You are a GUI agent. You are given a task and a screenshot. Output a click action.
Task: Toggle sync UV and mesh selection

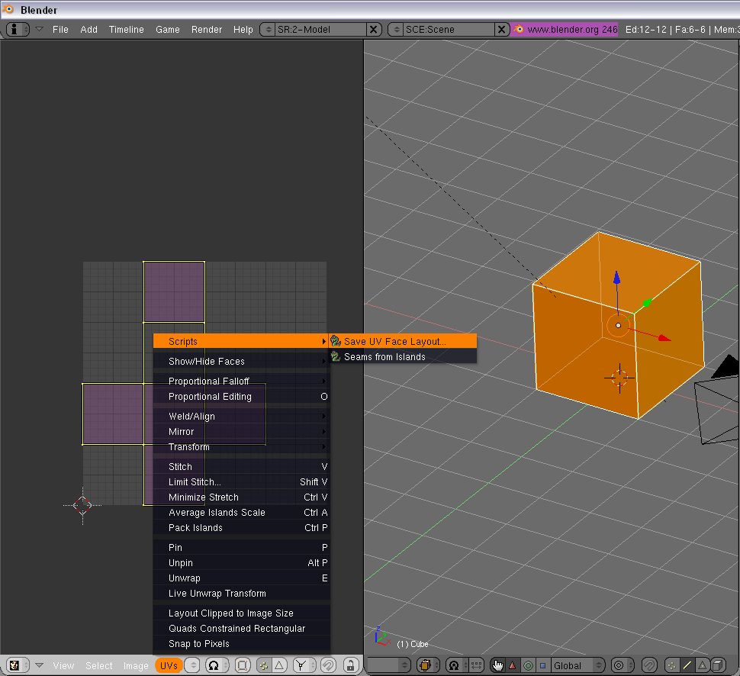point(242,665)
